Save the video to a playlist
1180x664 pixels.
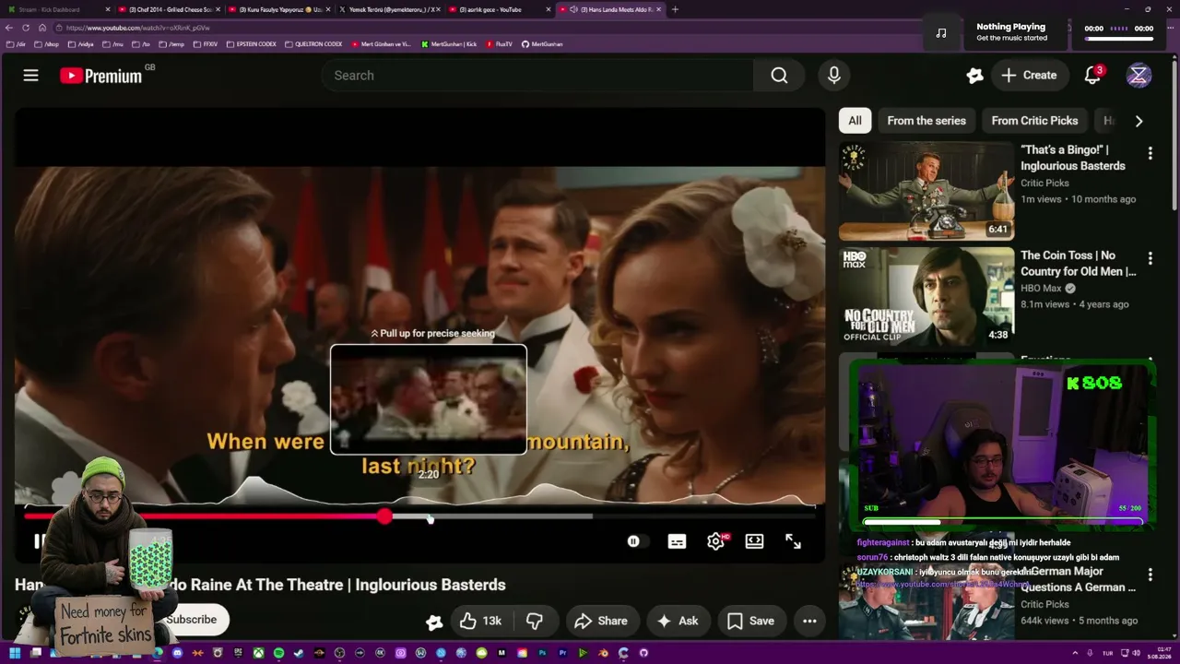[750, 621]
